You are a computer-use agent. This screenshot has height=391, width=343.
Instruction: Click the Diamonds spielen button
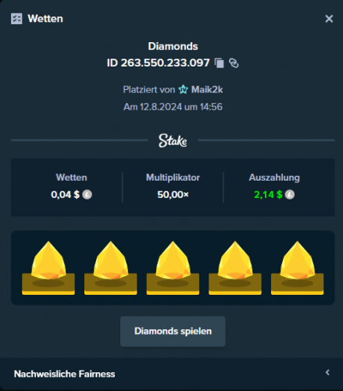[x=173, y=332]
